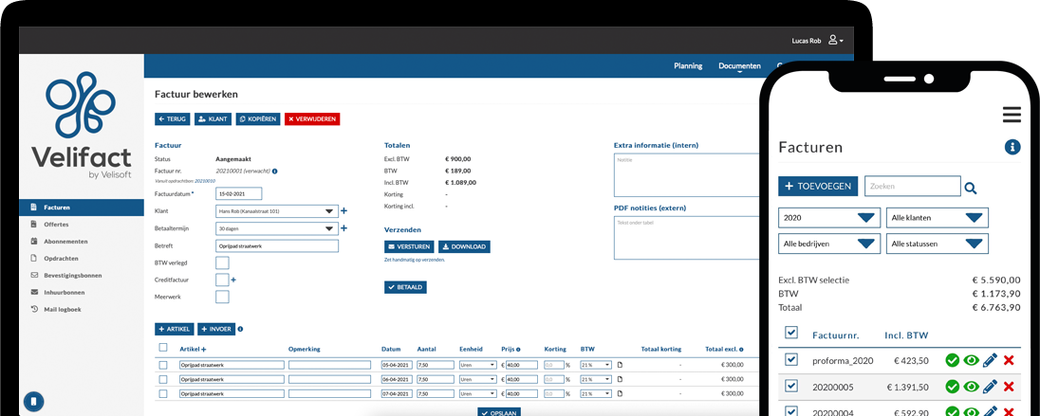Edit invoice 20200005 with pencil icon
The width and height of the screenshot is (1040, 416).
click(x=991, y=387)
